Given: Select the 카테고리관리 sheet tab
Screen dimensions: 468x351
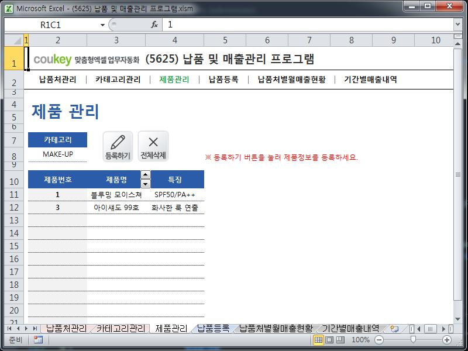Looking at the screenshot, I should click(x=121, y=329).
